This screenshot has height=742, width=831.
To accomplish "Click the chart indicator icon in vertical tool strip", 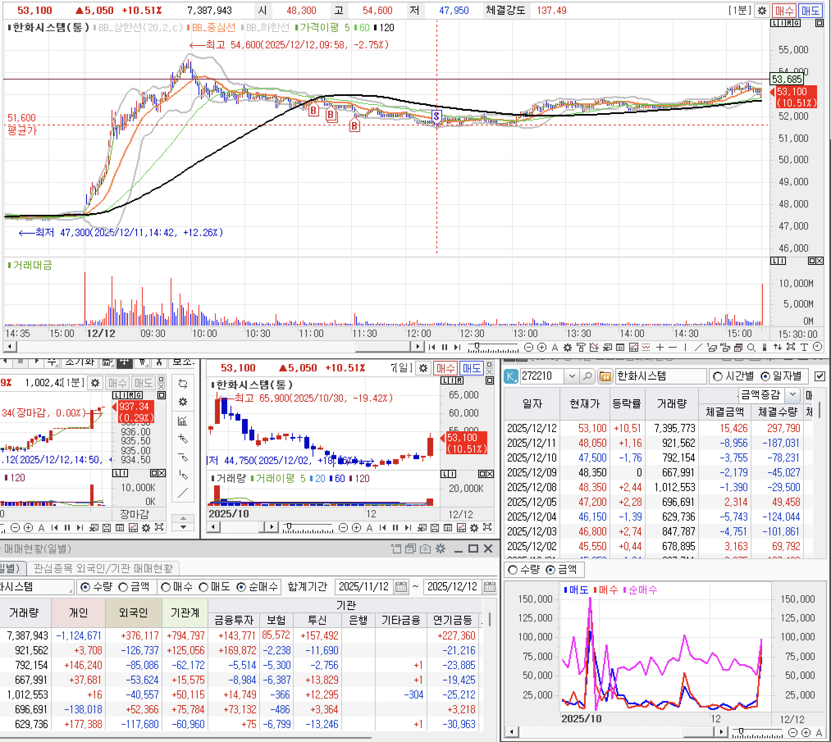I will [x=183, y=421].
